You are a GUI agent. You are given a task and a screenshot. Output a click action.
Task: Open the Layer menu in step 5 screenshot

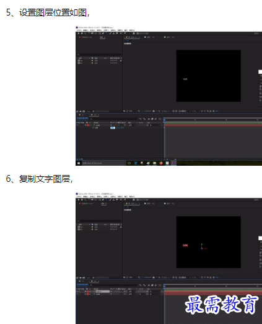coord(99,30)
